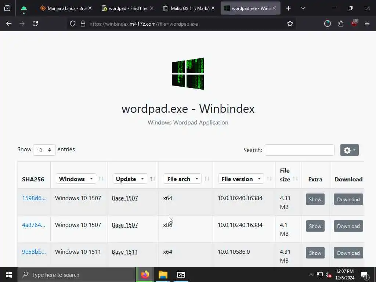Open the notification center icon

point(364,275)
